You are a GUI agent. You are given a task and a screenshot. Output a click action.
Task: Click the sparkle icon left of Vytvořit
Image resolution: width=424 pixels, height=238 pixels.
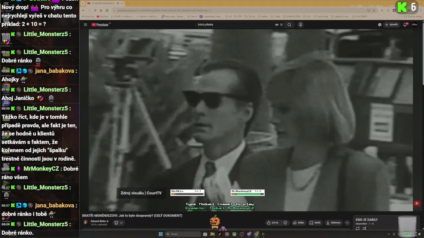coord(380,24)
